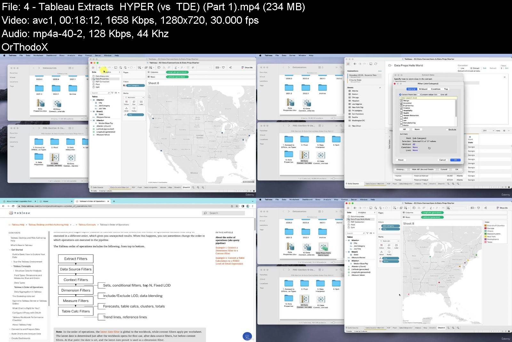
Task: Expand Tour the Tableau Environment
Action: point(12,262)
